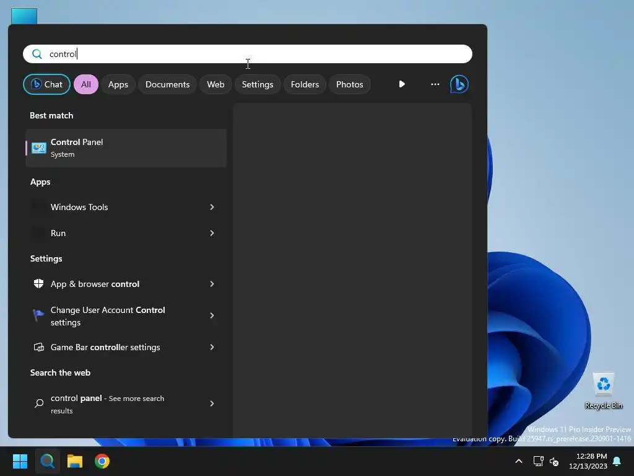Open Game Bar controller settings
Image resolution: width=634 pixels, height=476 pixels.
click(126, 347)
